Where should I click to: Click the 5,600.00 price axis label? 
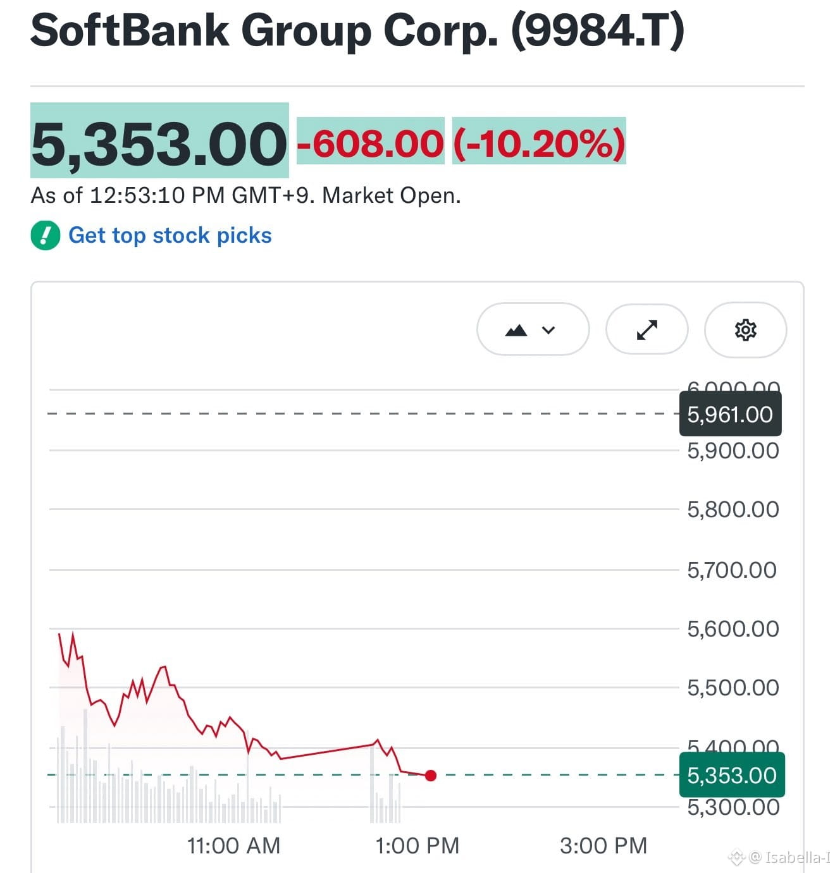click(733, 629)
